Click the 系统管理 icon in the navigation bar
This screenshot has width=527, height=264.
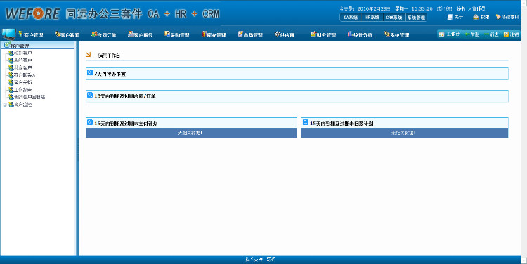pyautogui.click(x=387, y=34)
